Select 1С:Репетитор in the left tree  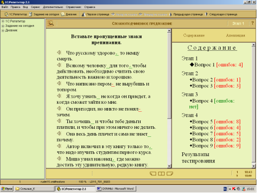tap(15, 21)
